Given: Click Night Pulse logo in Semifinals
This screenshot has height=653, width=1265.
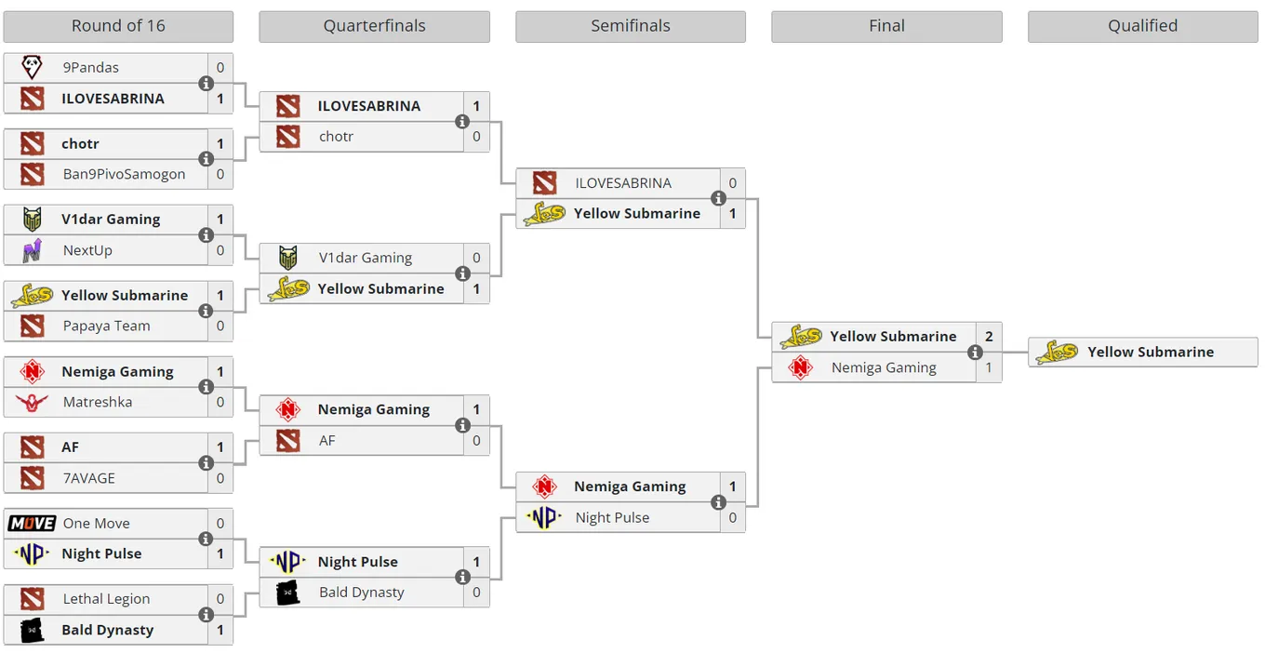Looking at the screenshot, I should 545,517.
